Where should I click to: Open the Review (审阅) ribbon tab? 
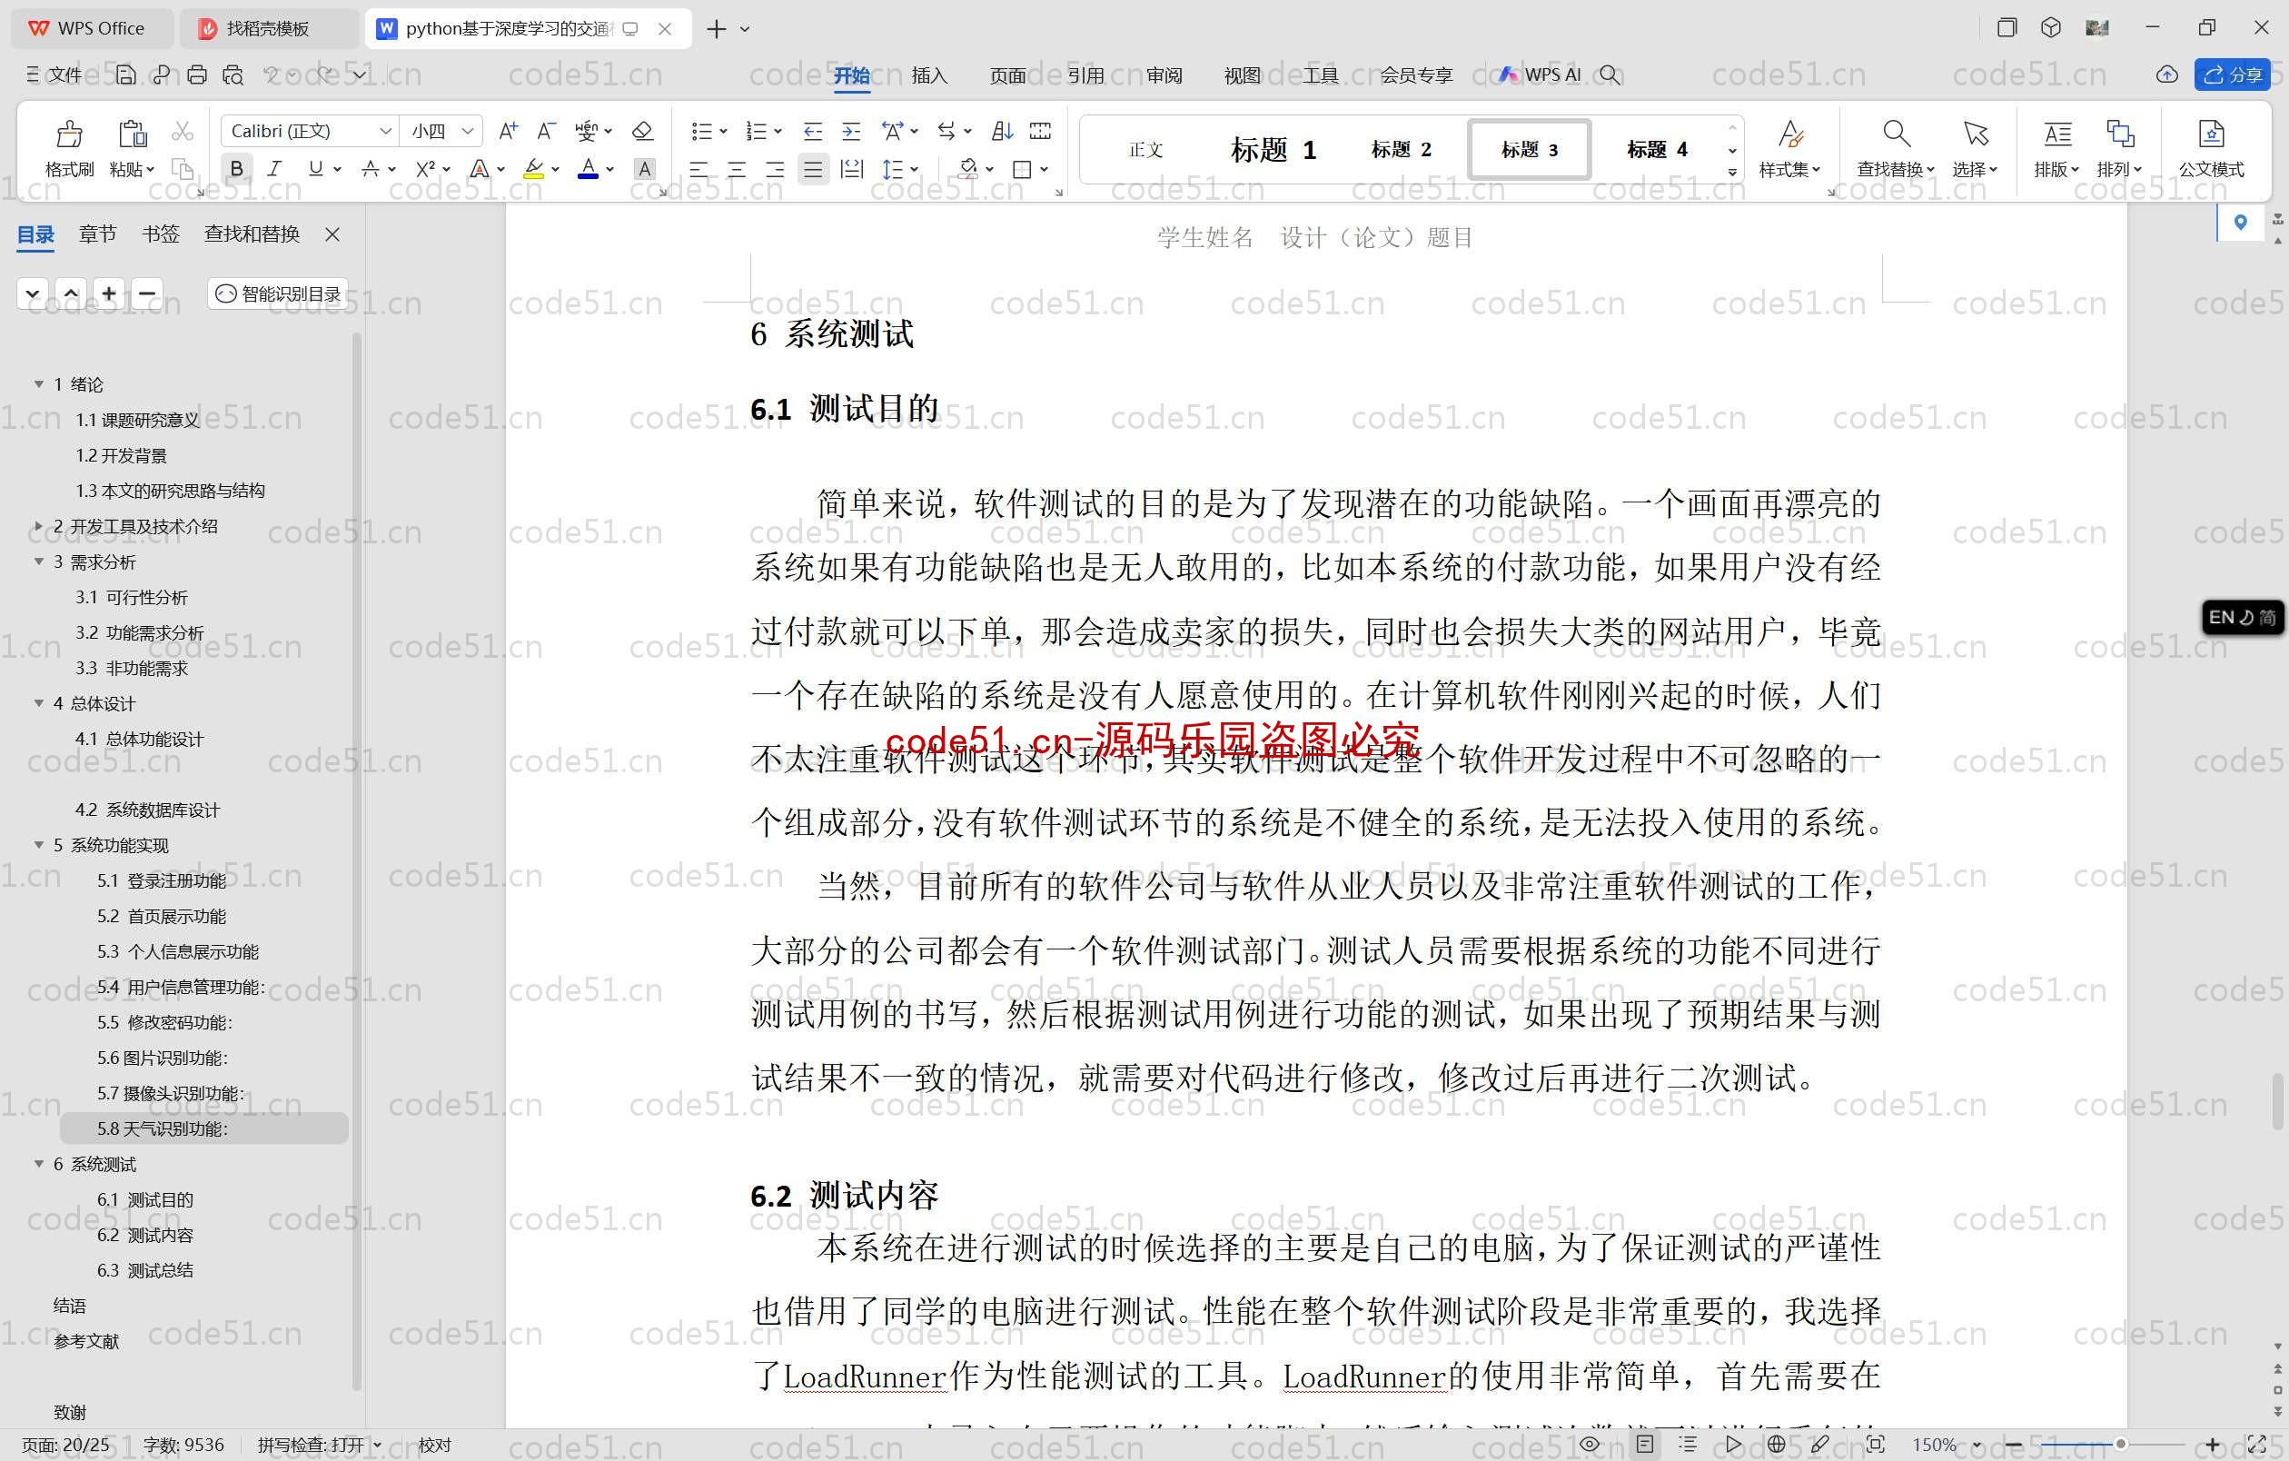[x=1164, y=75]
